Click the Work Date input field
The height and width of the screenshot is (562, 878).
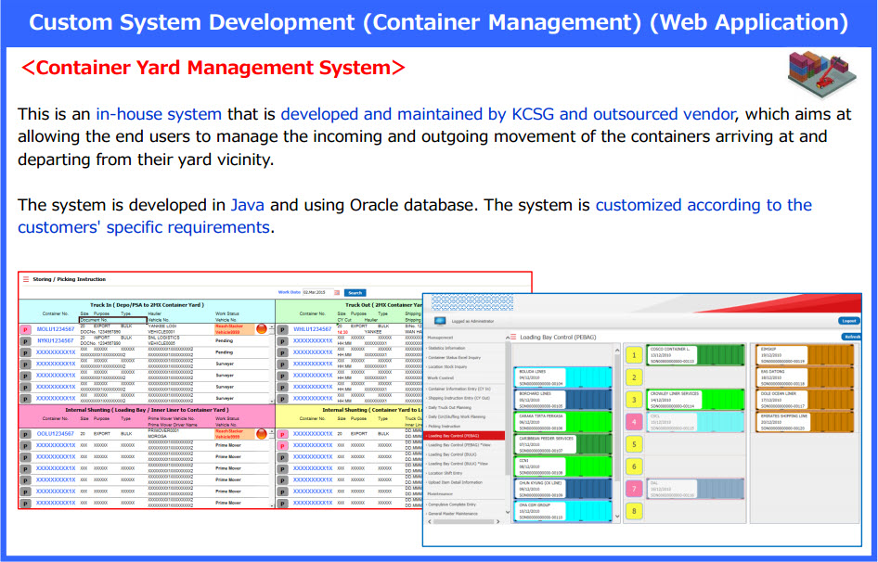coord(316,292)
